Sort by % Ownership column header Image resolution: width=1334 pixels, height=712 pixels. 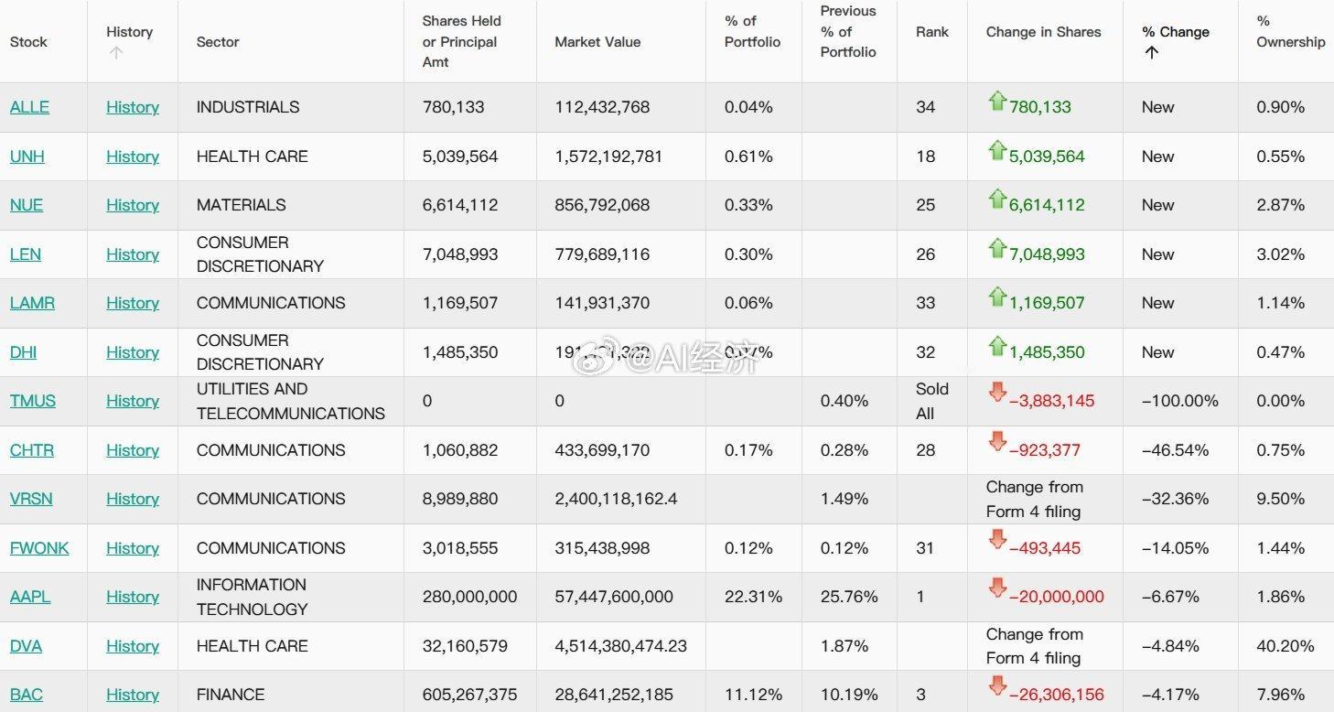pyautogui.click(x=1290, y=32)
